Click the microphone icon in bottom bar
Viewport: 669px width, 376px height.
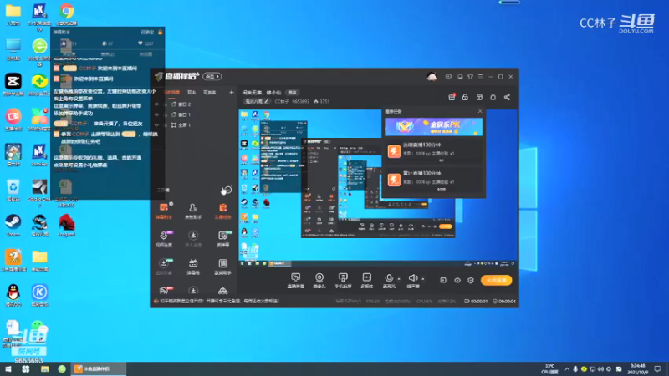click(388, 278)
